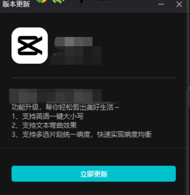Click the 剪映 scissors app logo

tap(30, 46)
